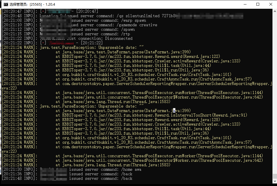This screenshot has width=277, height=186.
Task: Close the server console window
Action: (271, 5)
